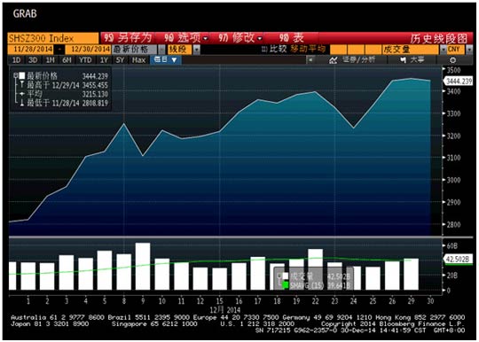The width and height of the screenshot is (479, 342).
Task: Open the 每日 frequency dropdown
Action: (166, 59)
